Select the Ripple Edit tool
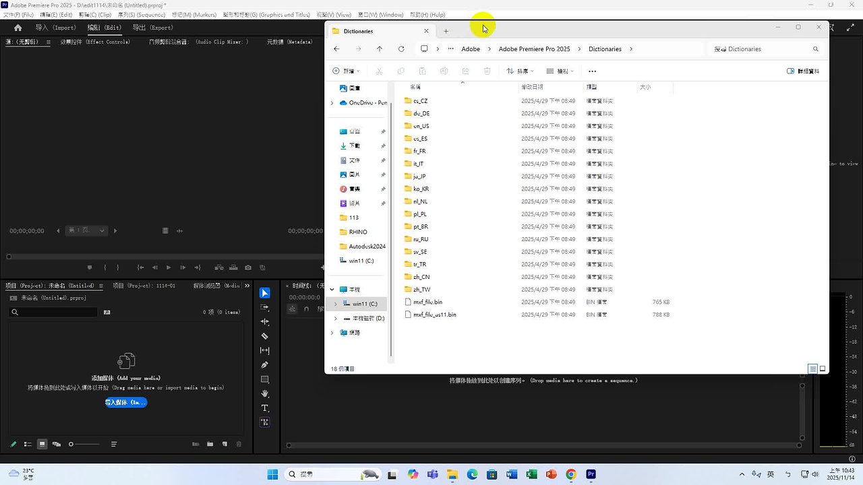The height and width of the screenshot is (485, 863). [x=265, y=322]
